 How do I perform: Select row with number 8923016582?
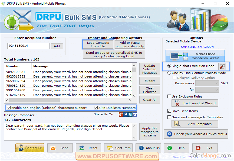click(x=68, y=76)
